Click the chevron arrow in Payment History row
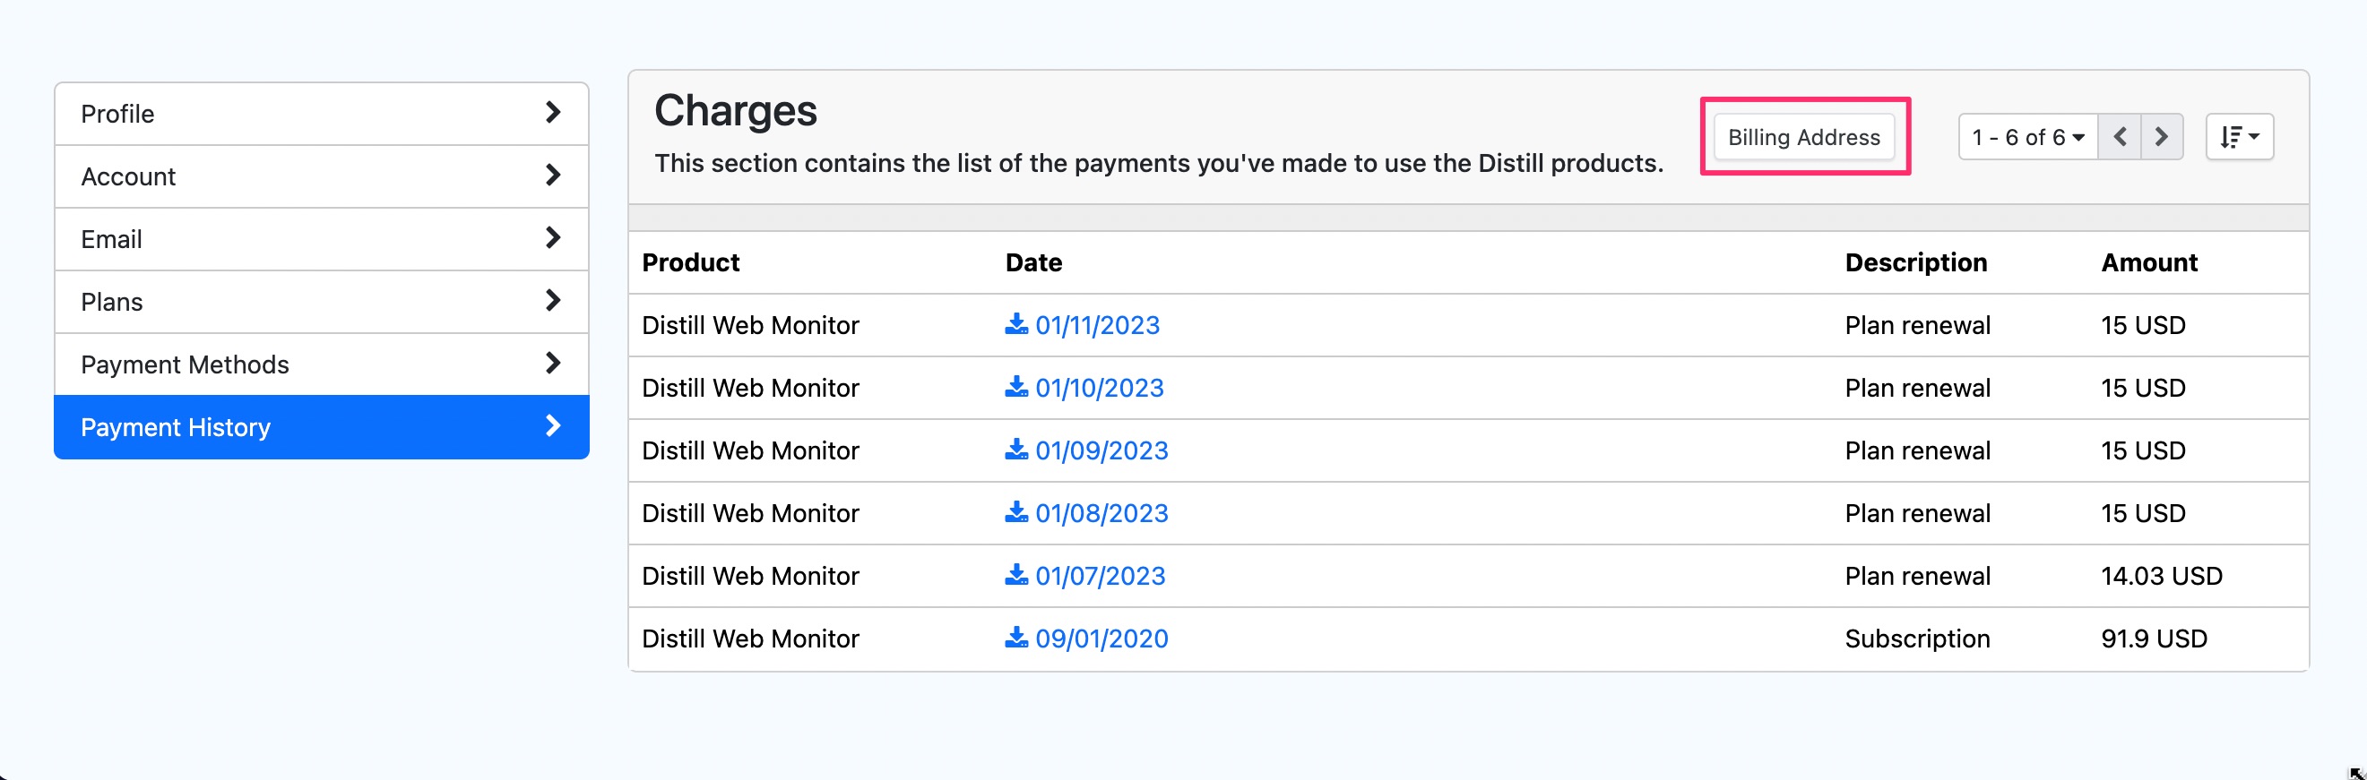This screenshot has width=2367, height=780. coord(553,425)
